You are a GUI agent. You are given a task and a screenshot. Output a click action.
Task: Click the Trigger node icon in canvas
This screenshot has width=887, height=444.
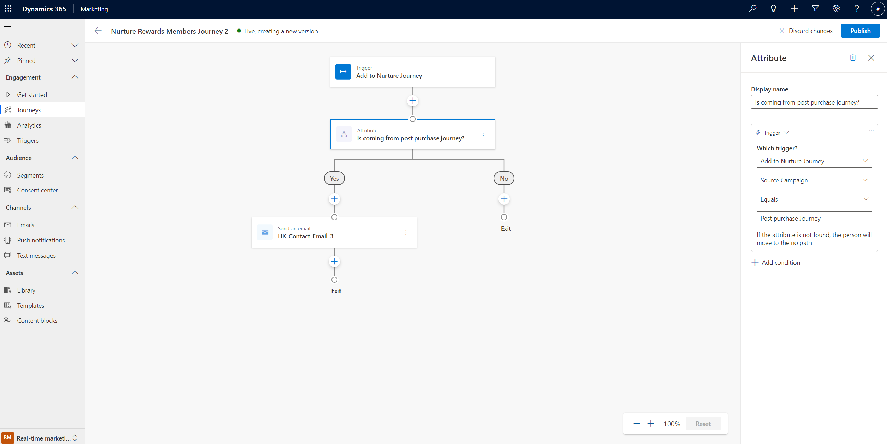tap(343, 71)
